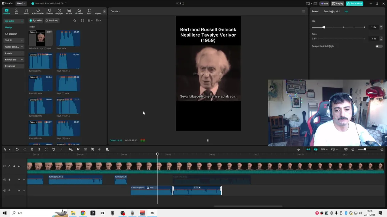
Task: Click the İçe aktar import button
Action: click(x=36, y=20)
